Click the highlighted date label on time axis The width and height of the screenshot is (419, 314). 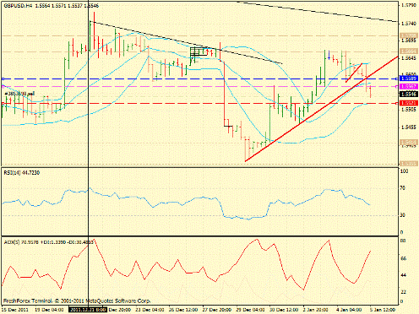point(88,310)
